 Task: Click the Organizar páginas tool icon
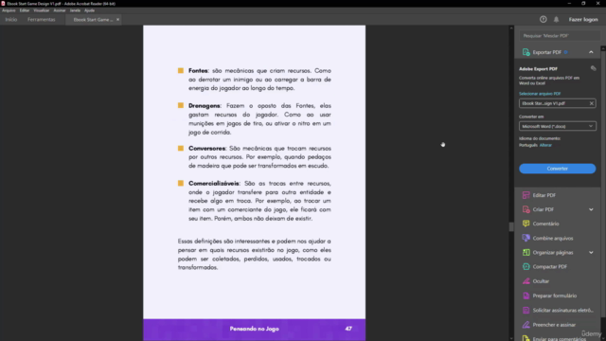(526, 253)
